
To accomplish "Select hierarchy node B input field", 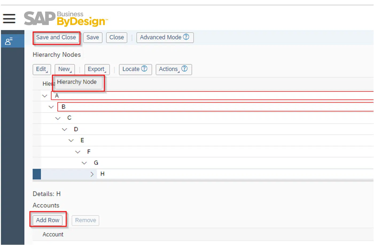I will point(216,107).
